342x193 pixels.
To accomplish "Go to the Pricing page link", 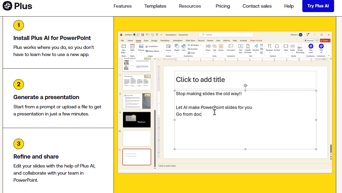I will [223, 6].
